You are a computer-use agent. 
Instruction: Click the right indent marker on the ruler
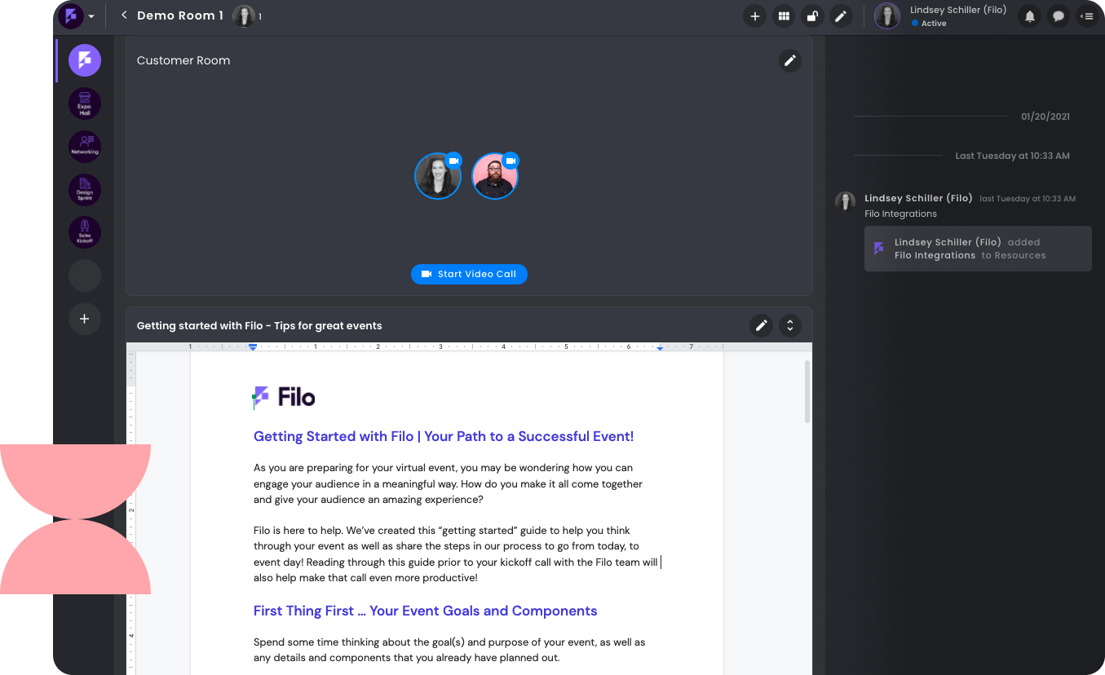tap(660, 347)
